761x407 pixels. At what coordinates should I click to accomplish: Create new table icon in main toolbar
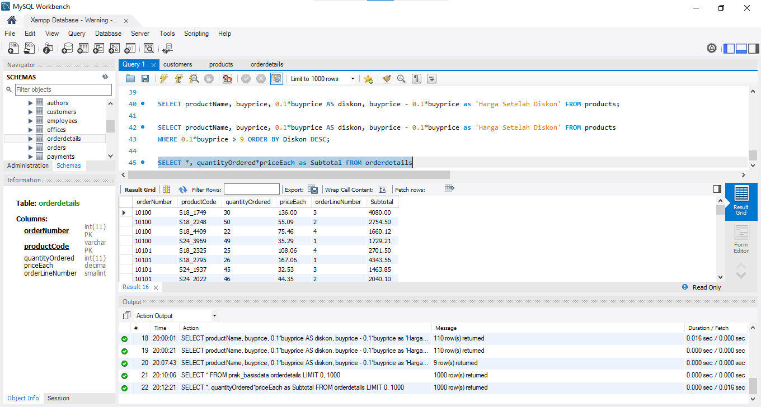(83, 49)
